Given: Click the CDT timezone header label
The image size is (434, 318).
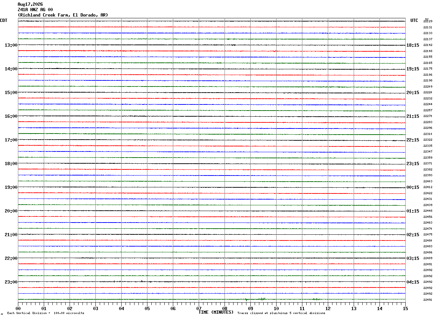Looking at the screenshot, I should (4, 20).
